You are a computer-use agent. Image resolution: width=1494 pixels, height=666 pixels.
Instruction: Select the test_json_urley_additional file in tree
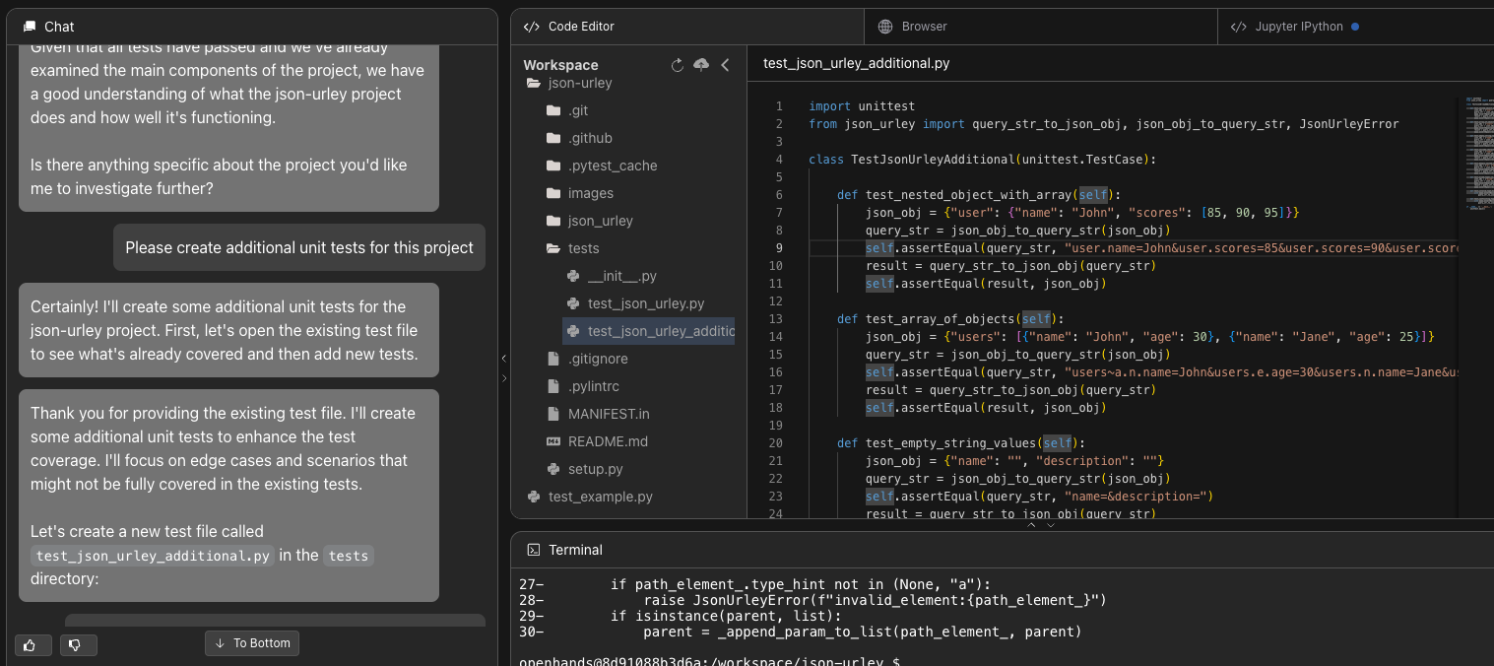[x=648, y=331]
